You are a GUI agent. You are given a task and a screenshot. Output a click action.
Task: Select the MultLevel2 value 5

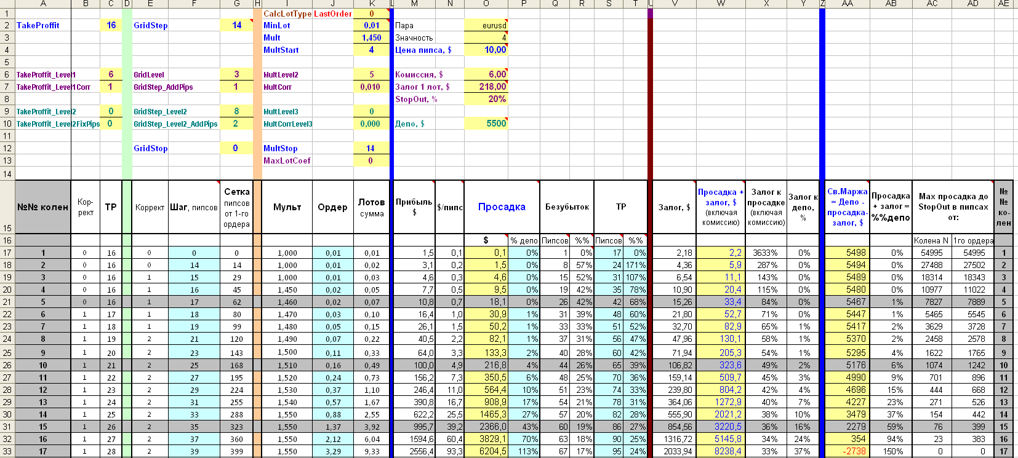[372, 74]
